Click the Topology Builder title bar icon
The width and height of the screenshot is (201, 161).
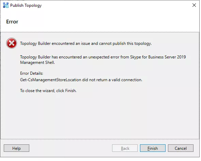coord(6,5)
